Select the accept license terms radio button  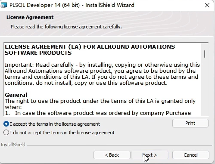point(6,124)
